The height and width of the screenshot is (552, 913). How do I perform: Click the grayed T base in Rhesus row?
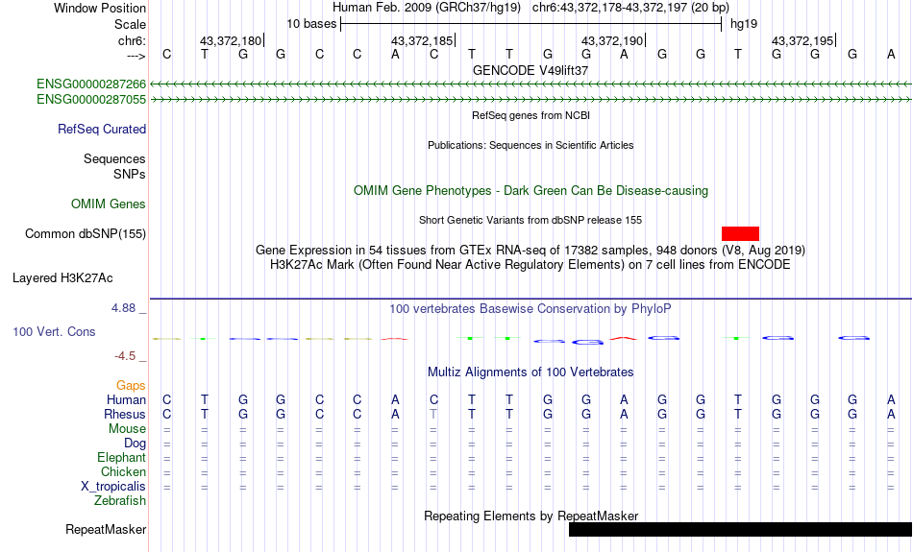[x=433, y=414]
